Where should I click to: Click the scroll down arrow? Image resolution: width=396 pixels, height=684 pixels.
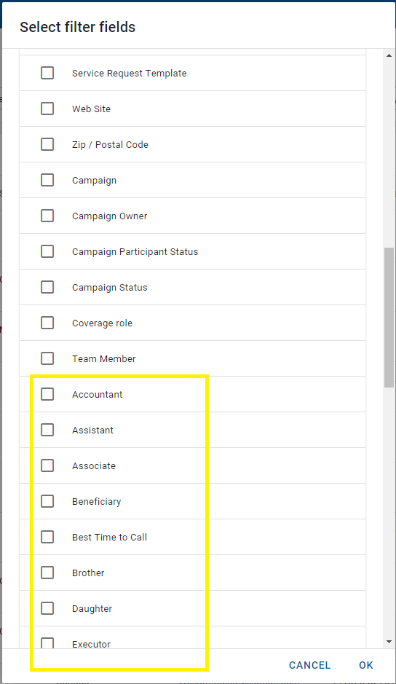coord(389,642)
